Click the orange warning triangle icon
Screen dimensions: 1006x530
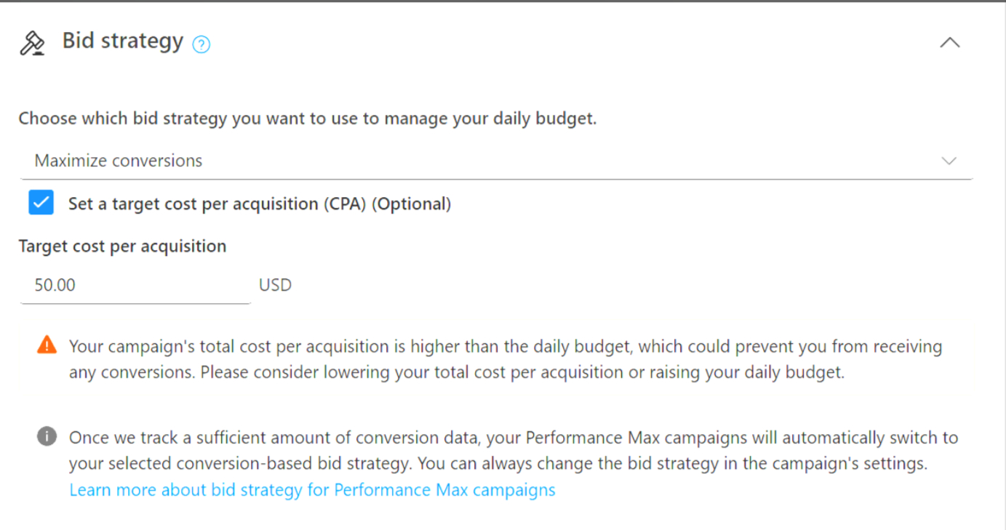(47, 345)
